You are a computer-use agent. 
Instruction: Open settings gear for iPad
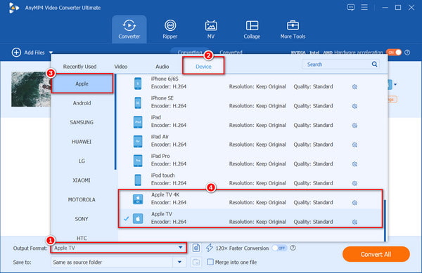click(354, 126)
